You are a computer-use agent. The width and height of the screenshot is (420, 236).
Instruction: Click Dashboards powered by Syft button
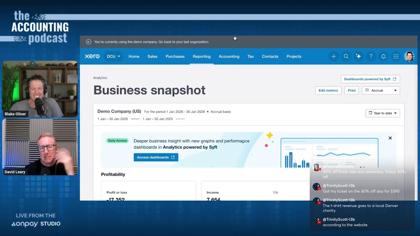[x=370, y=79]
